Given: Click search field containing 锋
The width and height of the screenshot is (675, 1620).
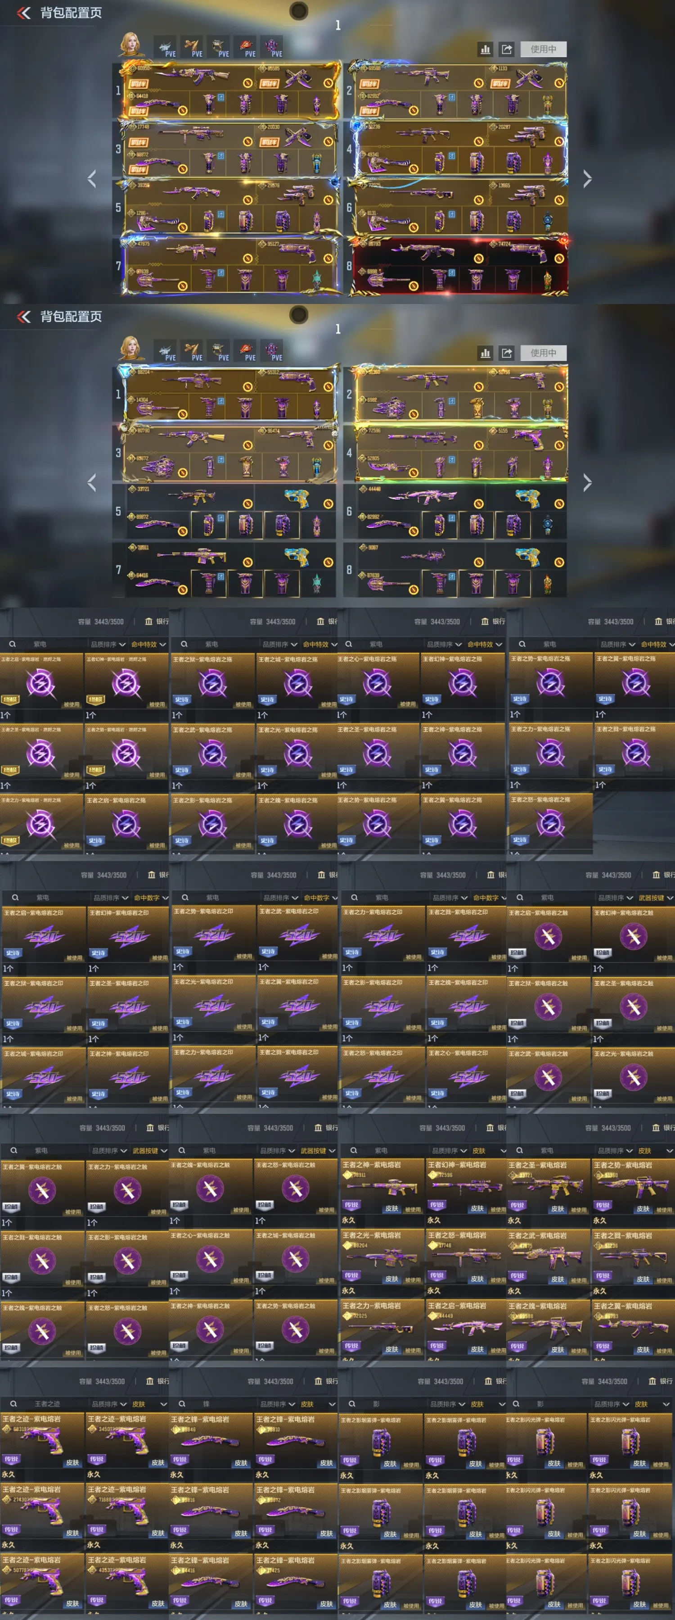Looking at the screenshot, I should pos(214,1404).
